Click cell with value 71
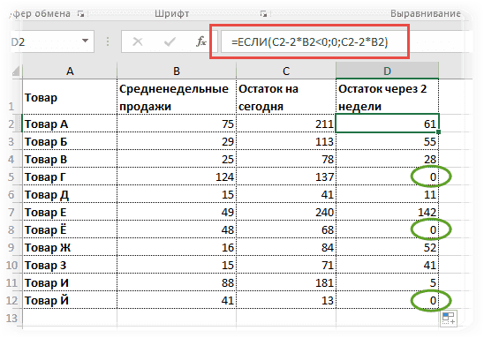 286,265
